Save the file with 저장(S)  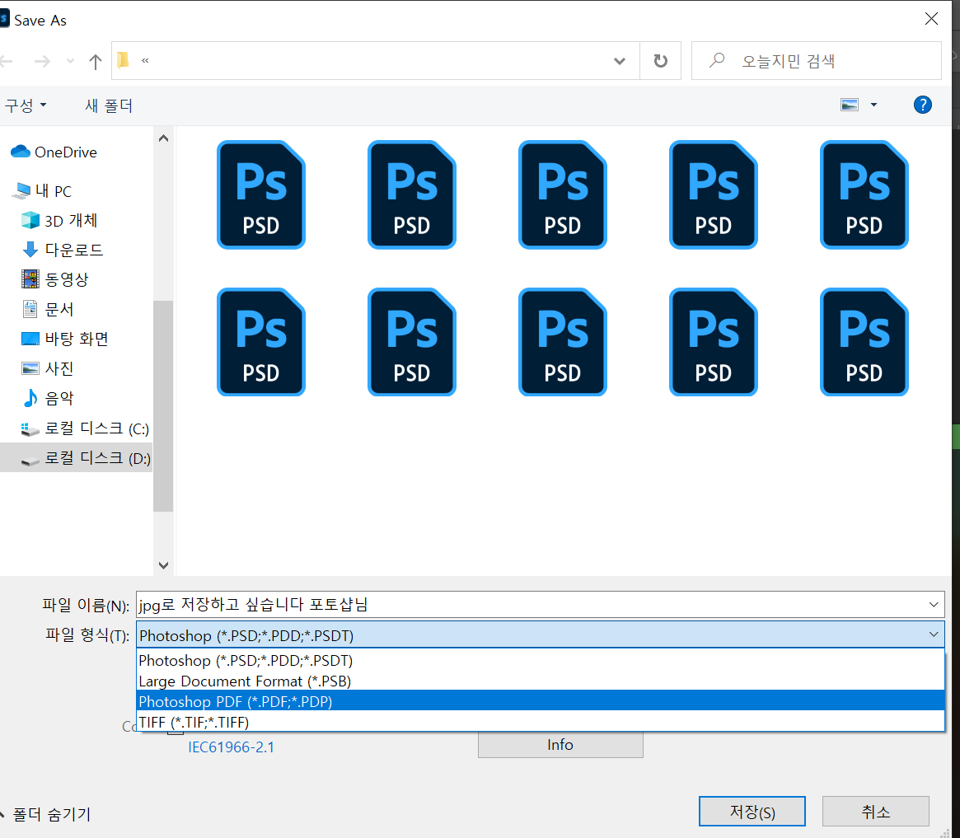pyautogui.click(x=752, y=812)
